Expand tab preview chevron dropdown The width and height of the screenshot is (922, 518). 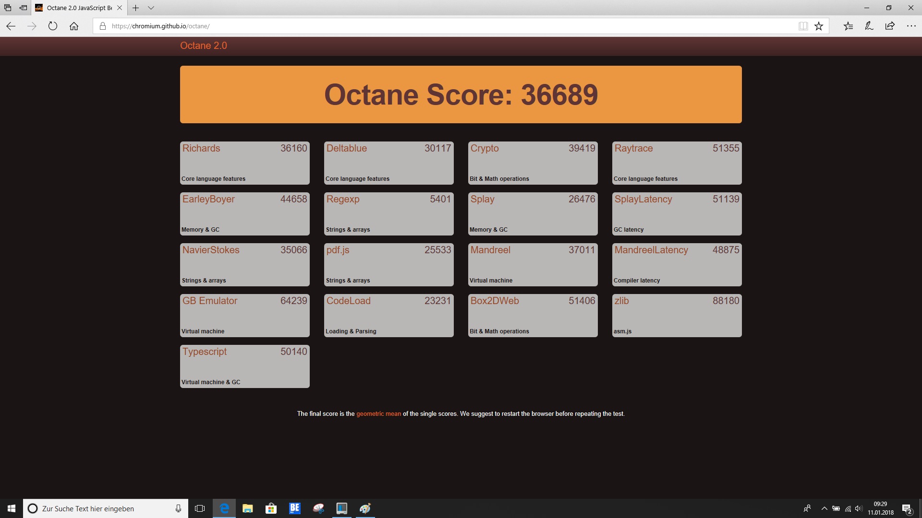click(x=151, y=8)
